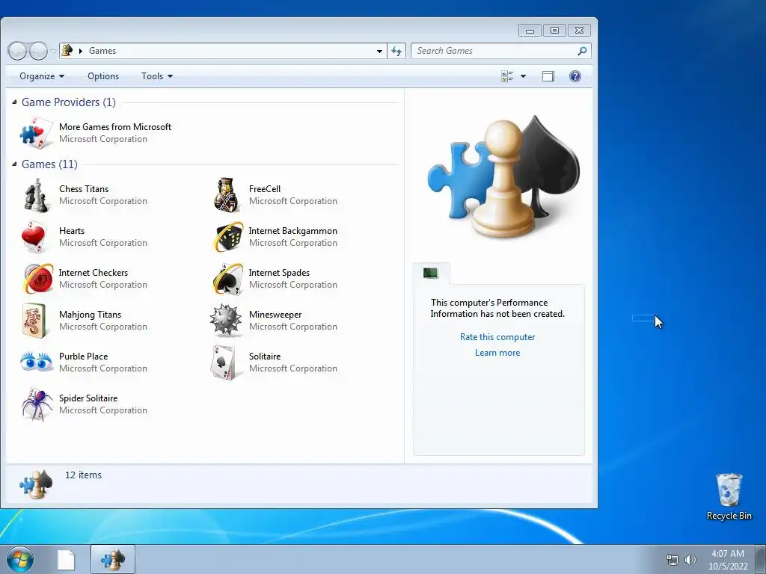This screenshot has width=766, height=574.
Task: Select the Mahjong Titans label text
Action: pyautogui.click(x=90, y=315)
